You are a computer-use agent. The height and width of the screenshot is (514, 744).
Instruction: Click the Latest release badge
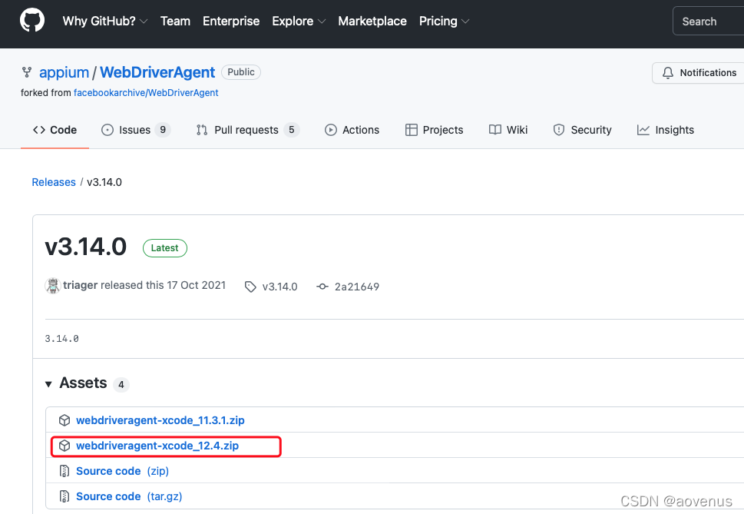click(165, 248)
